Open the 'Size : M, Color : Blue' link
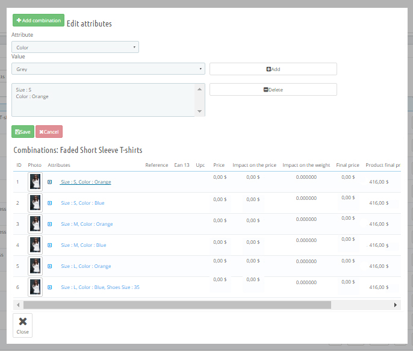This screenshot has height=351, width=413. (x=84, y=245)
